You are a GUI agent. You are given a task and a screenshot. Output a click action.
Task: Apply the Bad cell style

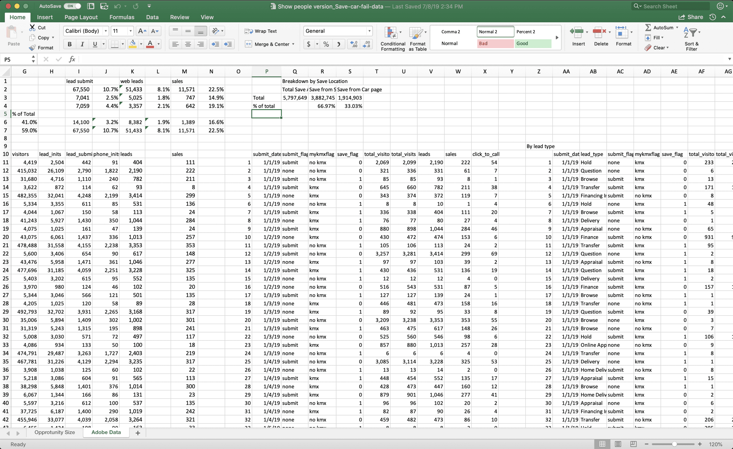[x=495, y=43]
